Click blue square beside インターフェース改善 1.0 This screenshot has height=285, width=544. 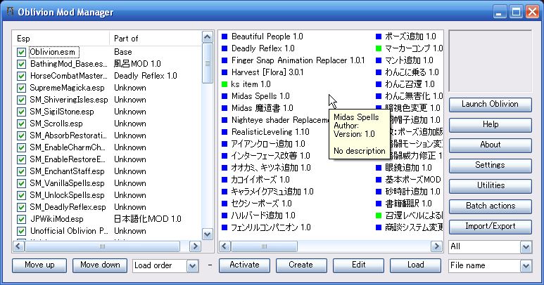coord(224,156)
